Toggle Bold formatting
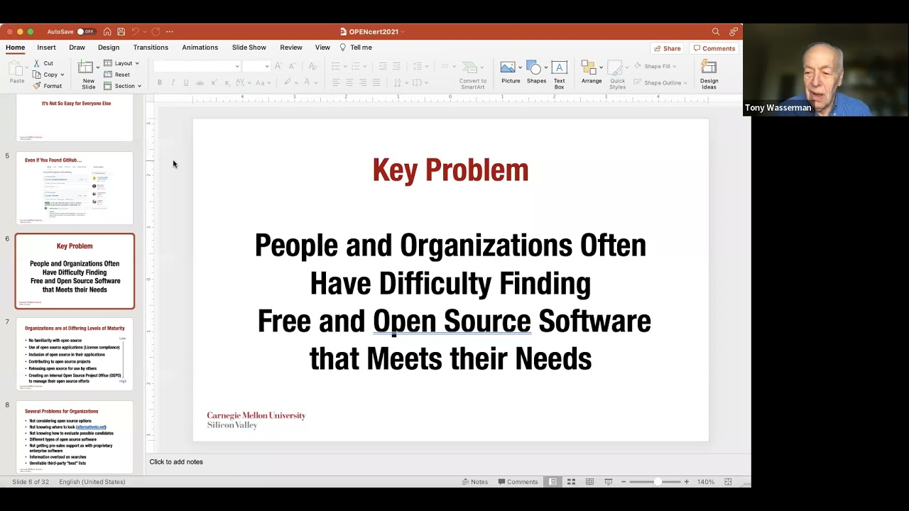Image resolution: width=909 pixels, height=511 pixels. coord(160,82)
